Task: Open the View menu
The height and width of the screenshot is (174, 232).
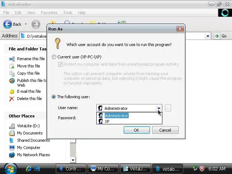Action: [31, 13]
